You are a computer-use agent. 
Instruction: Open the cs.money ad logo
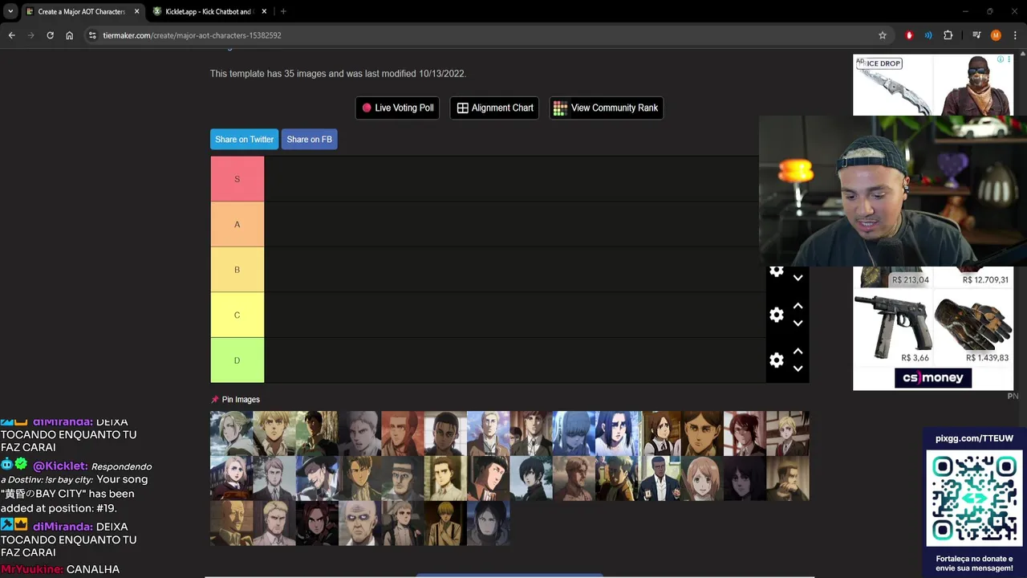tap(933, 378)
